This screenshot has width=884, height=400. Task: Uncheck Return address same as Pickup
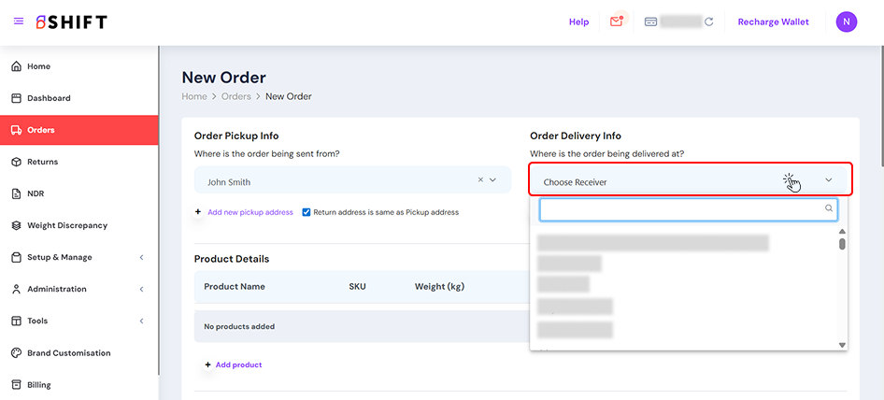307,212
